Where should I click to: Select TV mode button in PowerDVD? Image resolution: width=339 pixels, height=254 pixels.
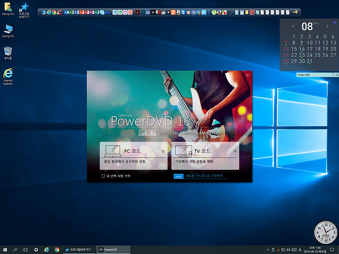click(x=205, y=156)
